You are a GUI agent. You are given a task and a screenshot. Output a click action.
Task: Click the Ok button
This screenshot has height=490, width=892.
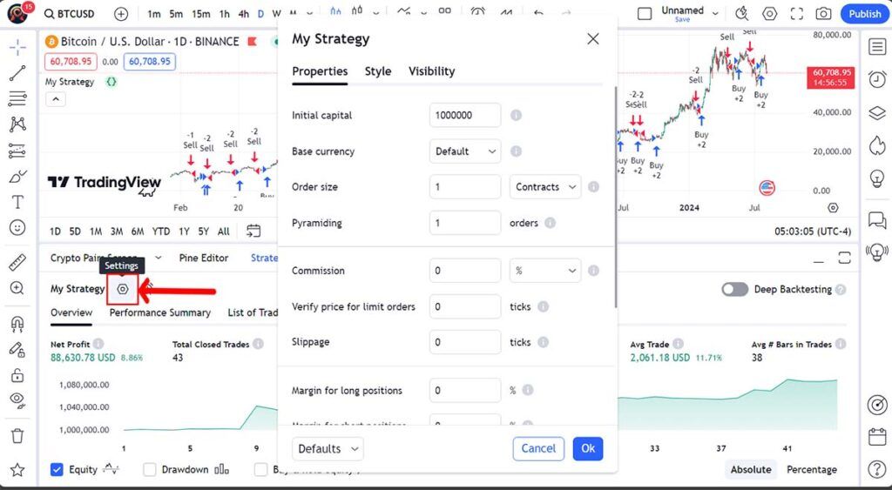tap(588, 449)
